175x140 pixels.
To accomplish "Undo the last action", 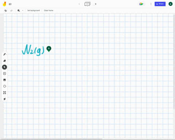I will [x=5, y=11].
